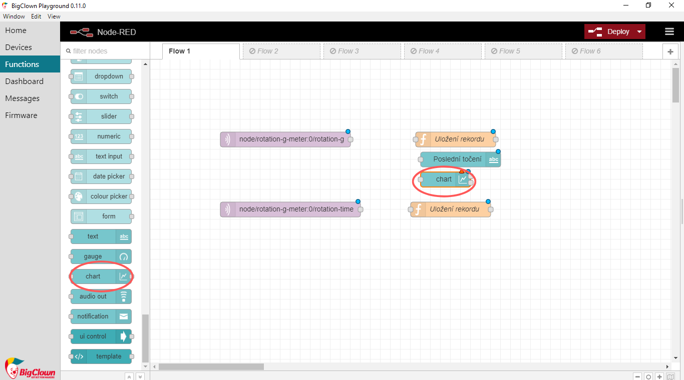This screenshot has height=380, width=684.
Task: Focus the filter nodes search field
Action: (x=105, y=51)
